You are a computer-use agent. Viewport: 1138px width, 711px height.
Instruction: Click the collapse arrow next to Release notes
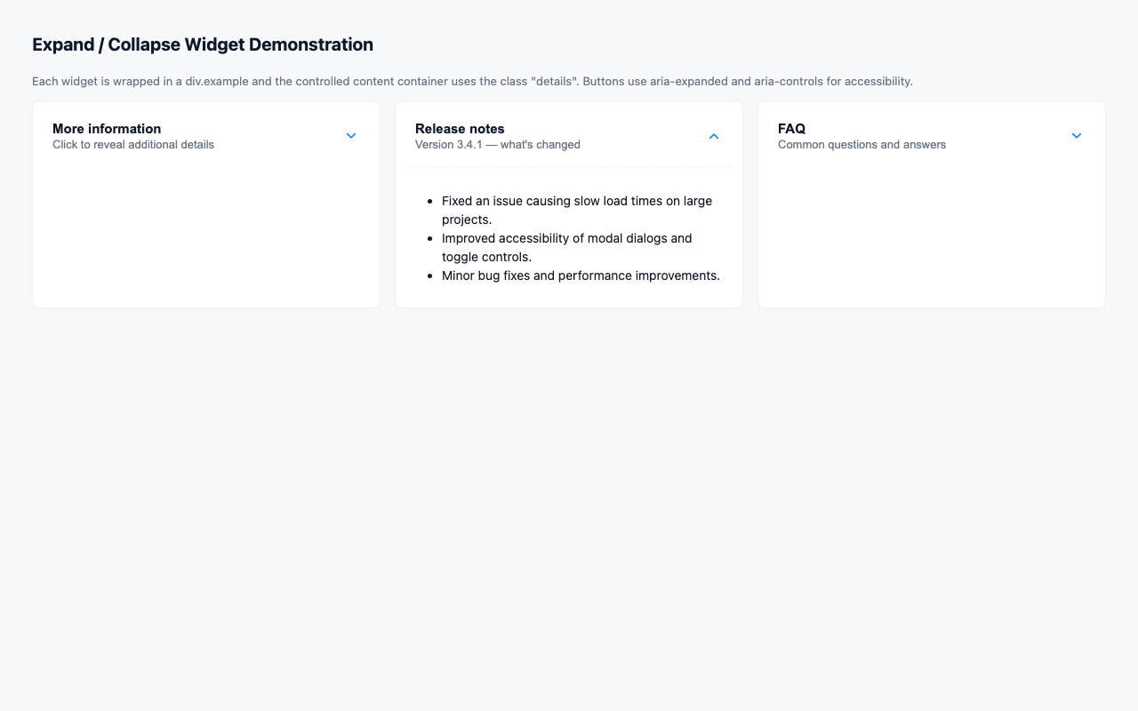click(x=713, y=136)
